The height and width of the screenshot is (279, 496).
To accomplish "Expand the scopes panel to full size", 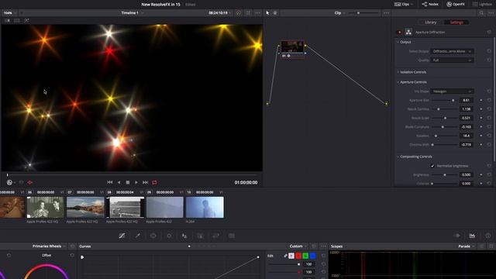I will (x=491, y=246).
